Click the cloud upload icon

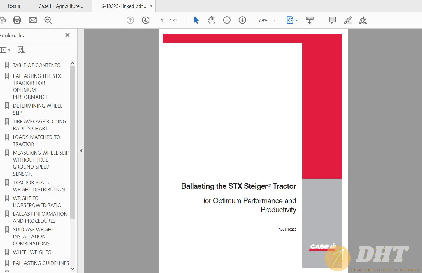tap(2, 20)
